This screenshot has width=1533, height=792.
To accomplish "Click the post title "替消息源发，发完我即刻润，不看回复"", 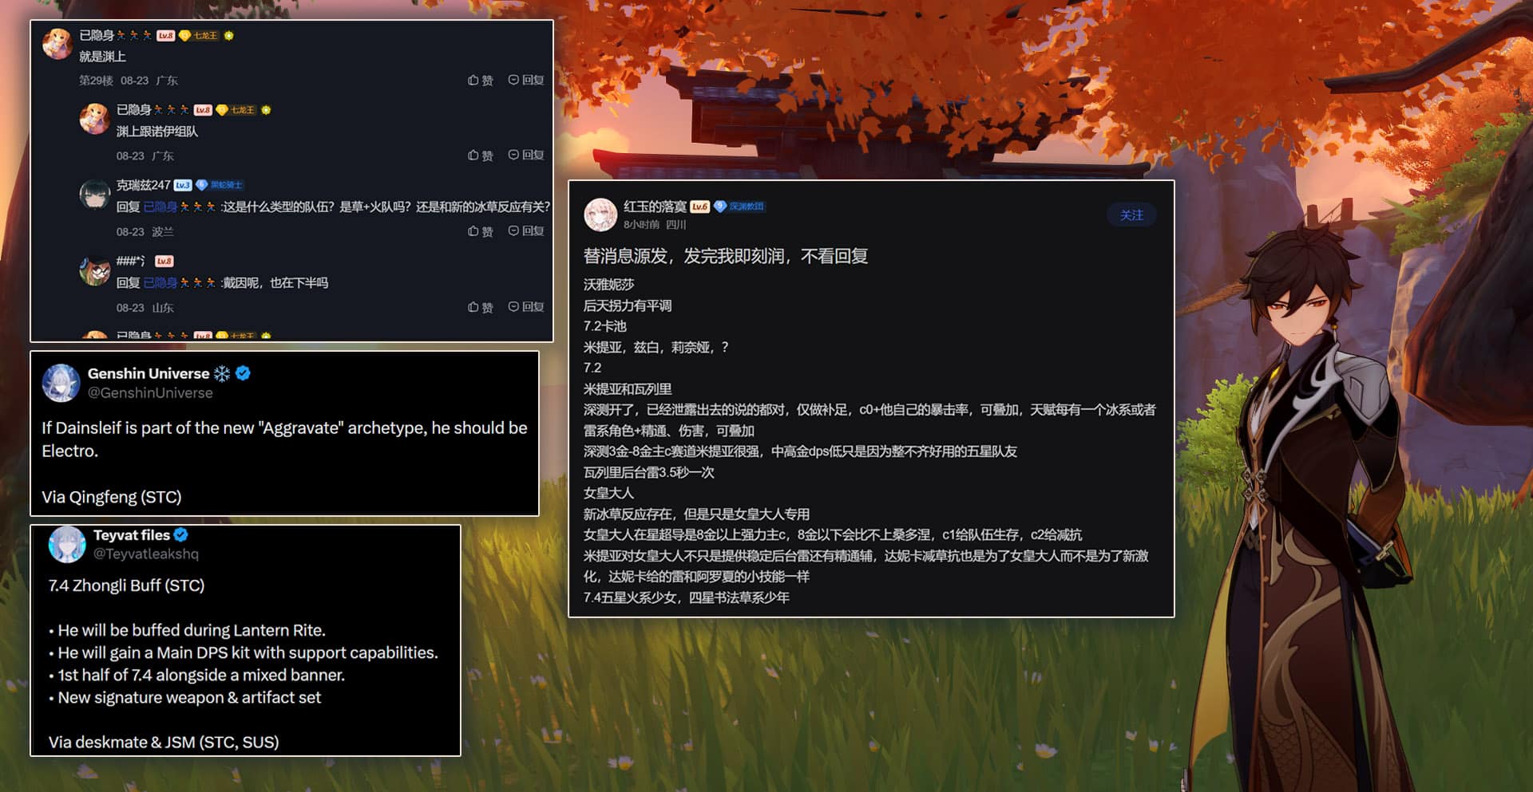I will point(726,256).
